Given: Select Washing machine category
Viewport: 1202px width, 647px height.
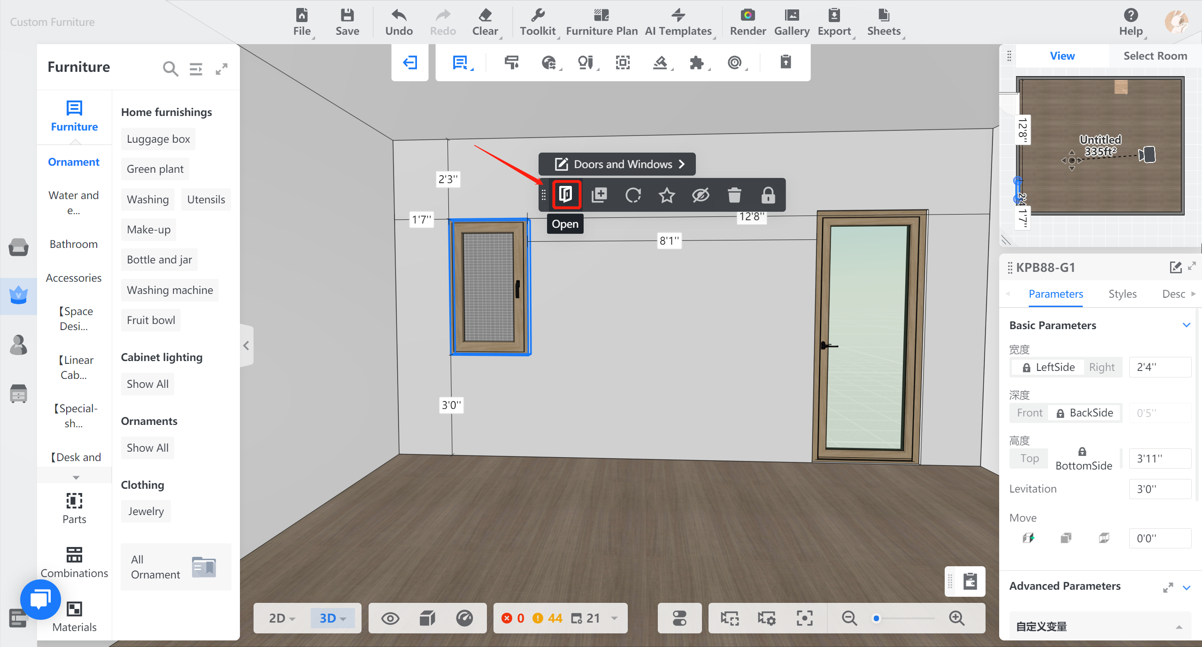Looking at the screenshot, I should coord(170,290).
